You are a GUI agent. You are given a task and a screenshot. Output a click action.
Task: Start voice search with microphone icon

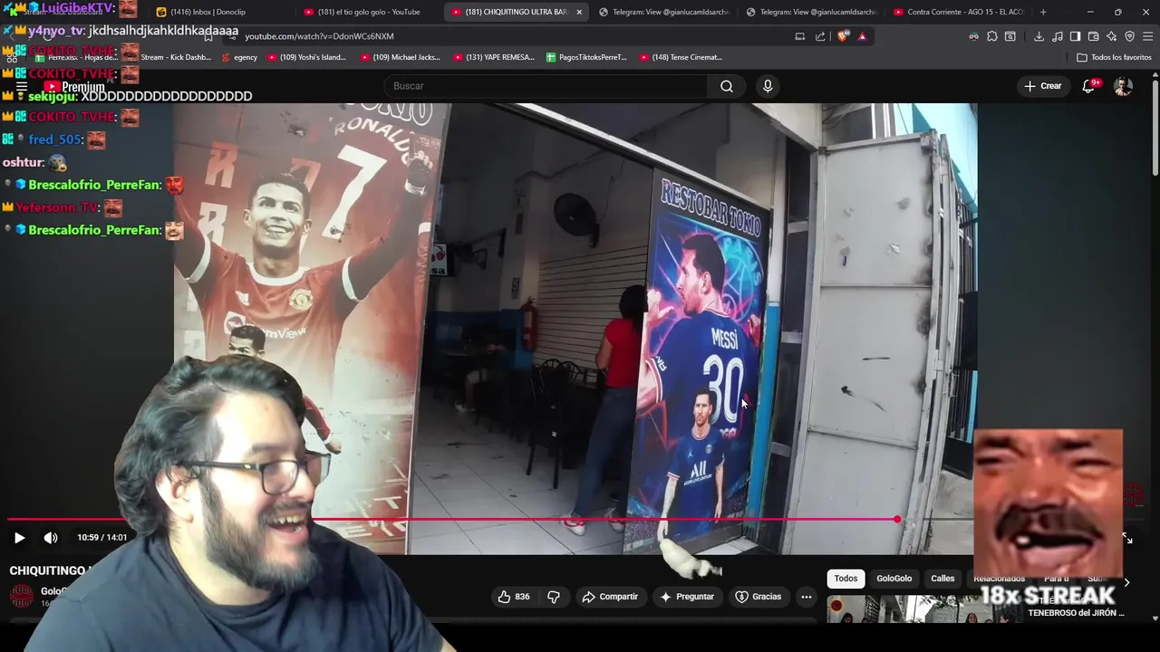pyautogui.click(x=768, y=86)
